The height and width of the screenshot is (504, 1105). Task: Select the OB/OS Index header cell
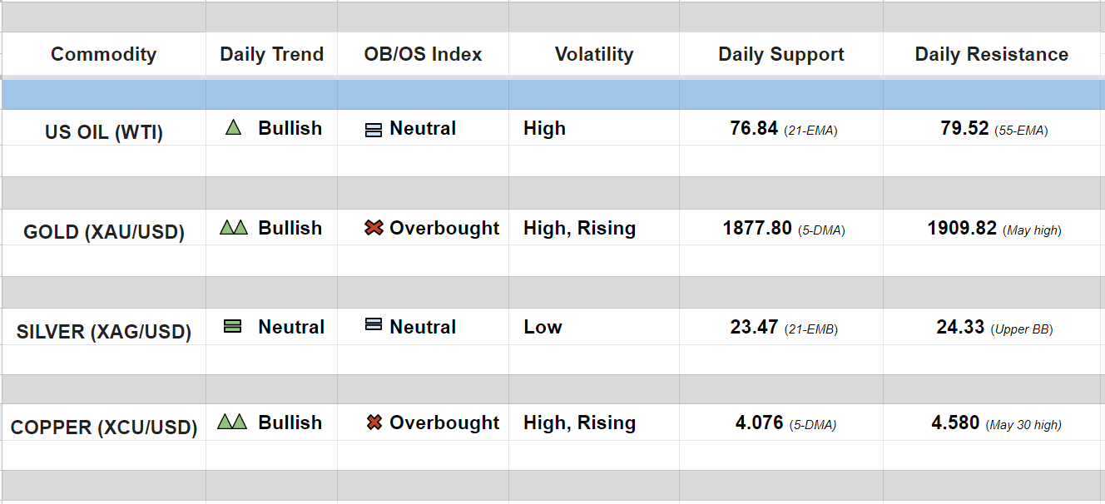click(x=423, y=55)
